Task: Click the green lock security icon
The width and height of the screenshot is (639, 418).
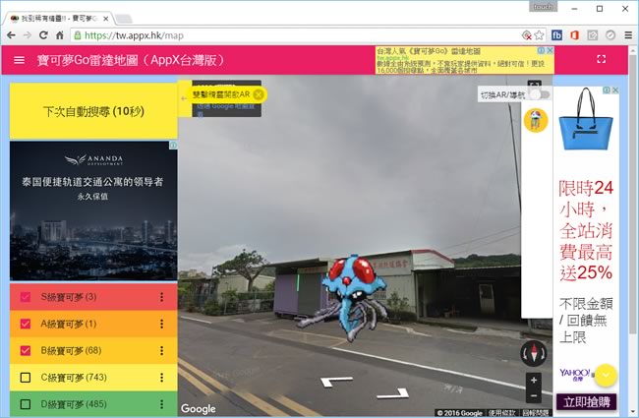Action: [x=78, y=35]
